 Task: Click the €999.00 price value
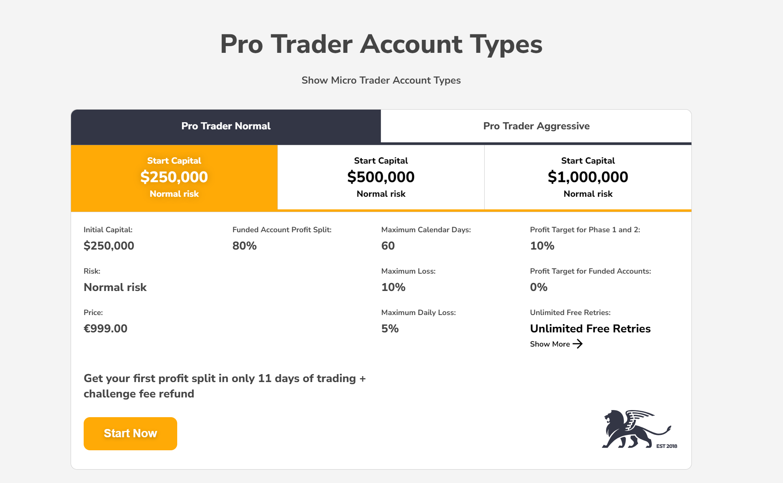coord(105,328)
